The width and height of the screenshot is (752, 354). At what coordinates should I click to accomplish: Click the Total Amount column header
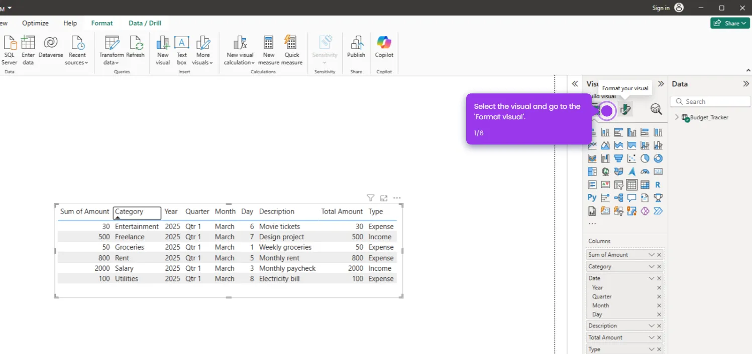pos(342,212)
